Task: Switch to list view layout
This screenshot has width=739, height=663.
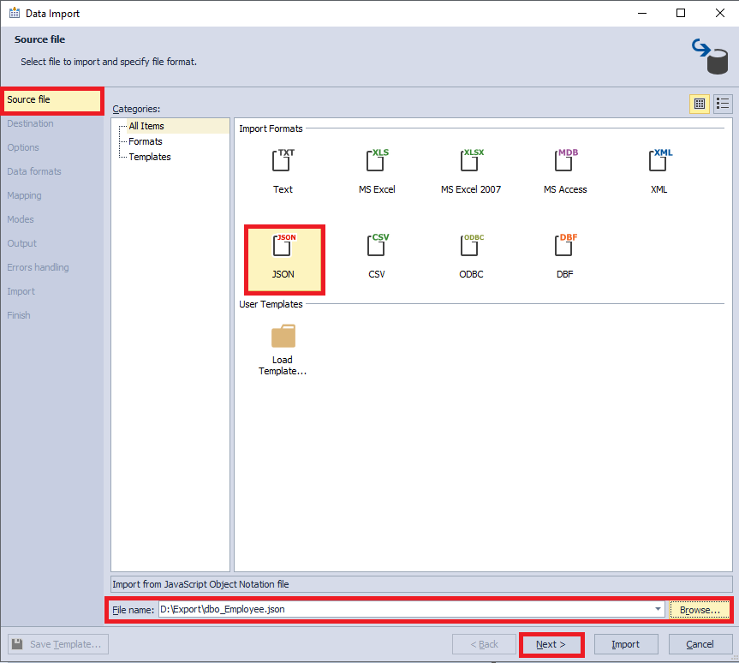Action: (723, 104)
